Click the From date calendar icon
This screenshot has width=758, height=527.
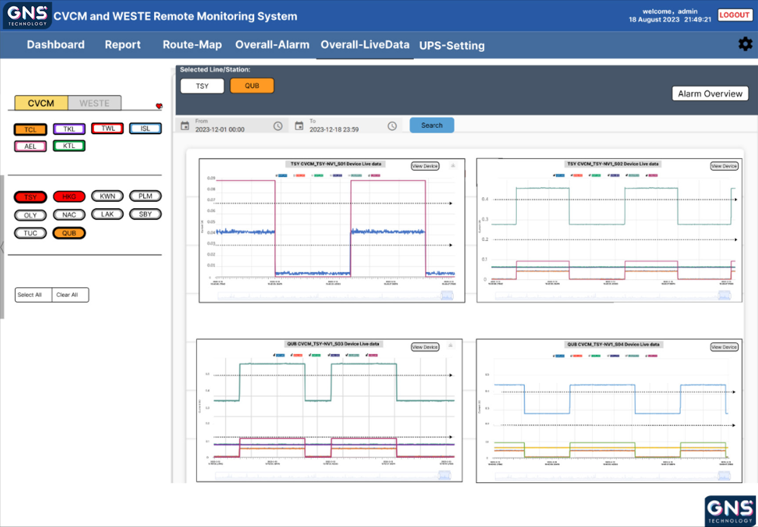point(185,126)
